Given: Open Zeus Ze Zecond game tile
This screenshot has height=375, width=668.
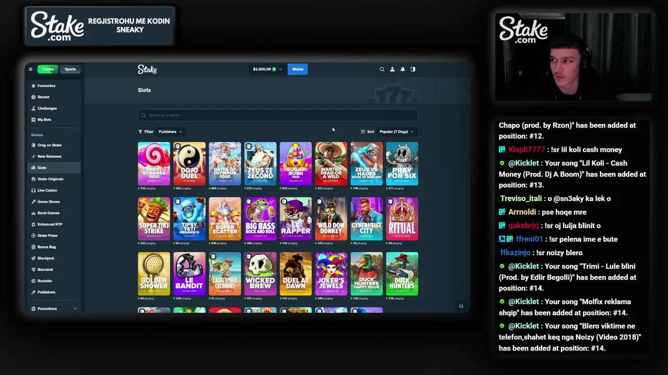Looking at the screenshot, I should point(260,164).
